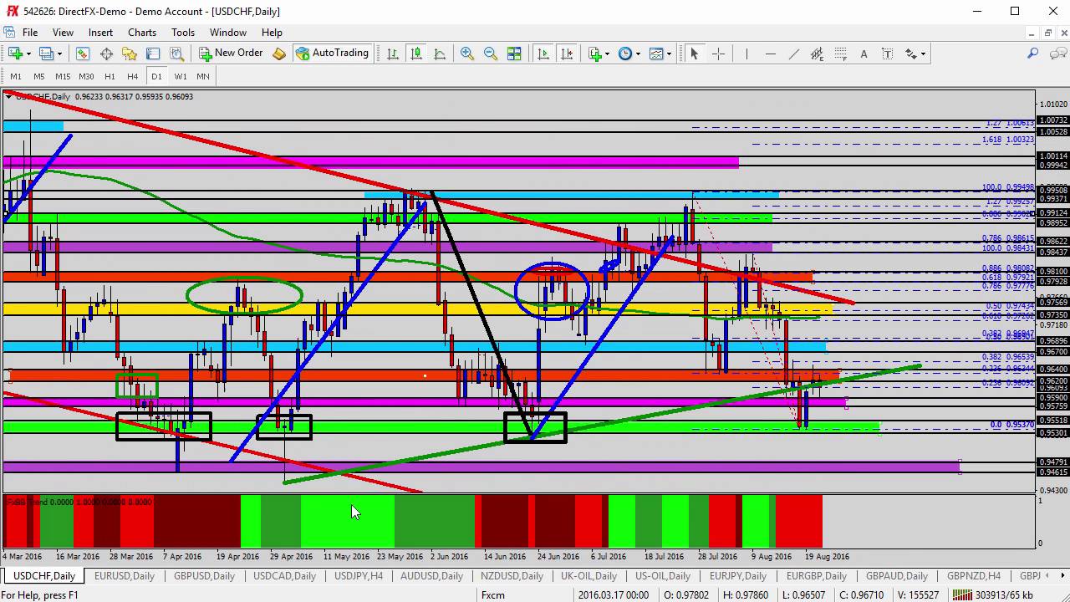Expand the Periods dropdown arrow
Viewport: 1070px width, 602px height.
(x=638, y=54)
